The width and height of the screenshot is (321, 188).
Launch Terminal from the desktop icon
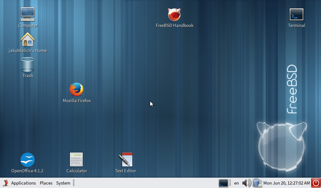coord(297,14)
